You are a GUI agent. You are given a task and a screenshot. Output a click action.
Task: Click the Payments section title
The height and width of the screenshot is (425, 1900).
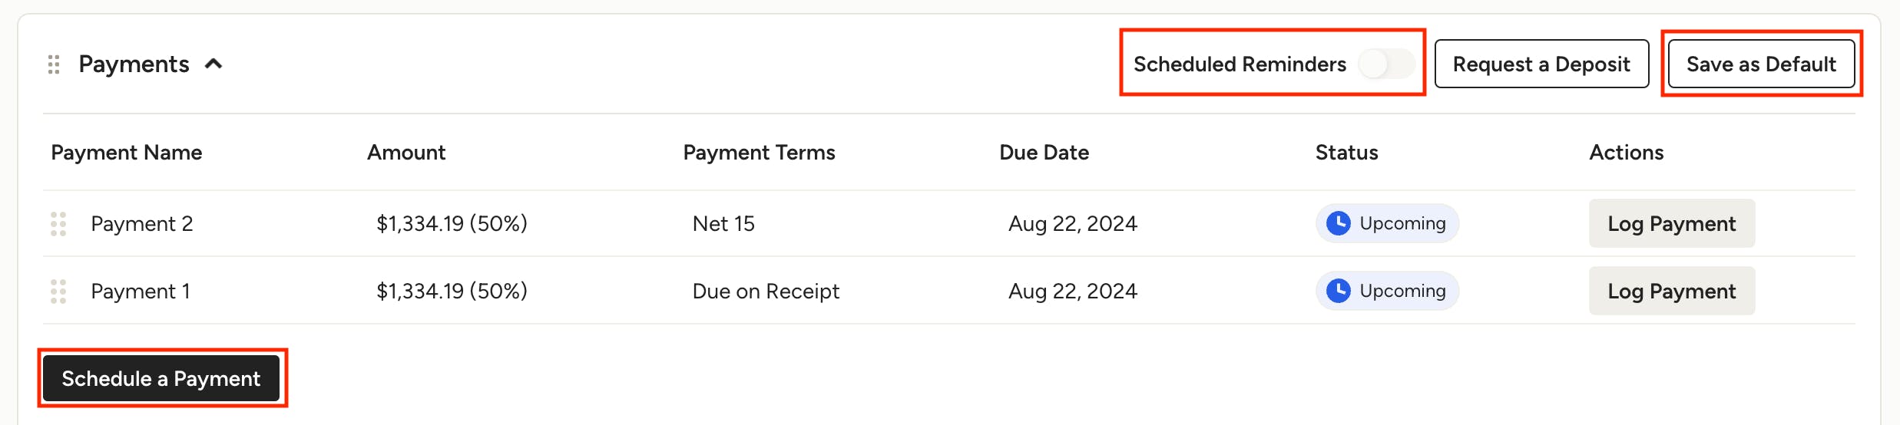(134, 64)
